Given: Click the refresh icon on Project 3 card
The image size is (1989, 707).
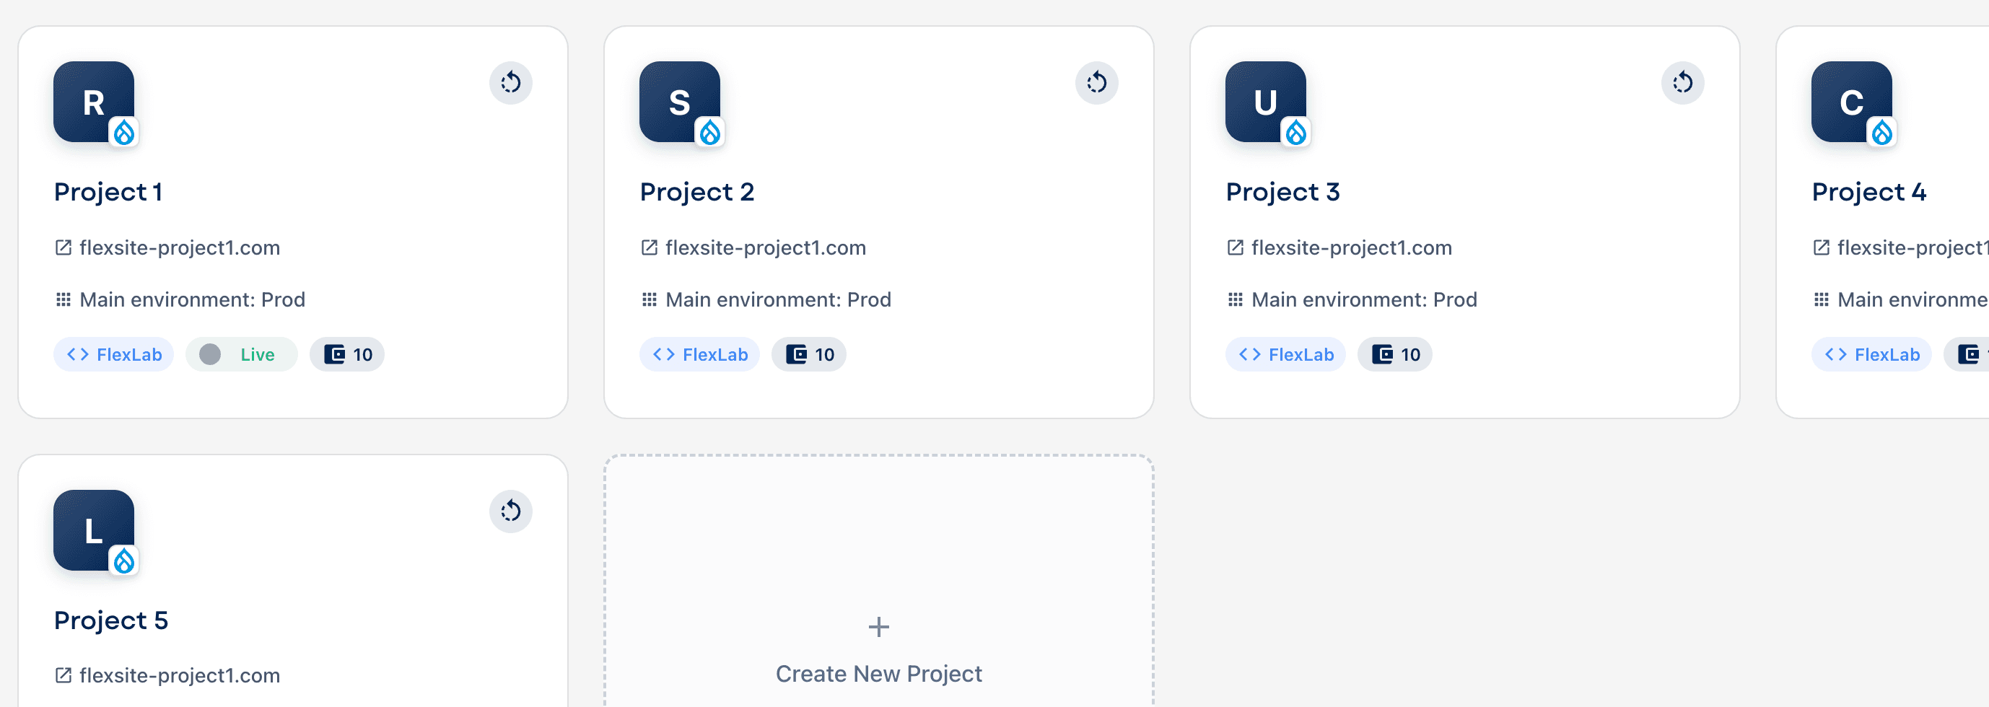Looking at the screenshot, I should (x=1682, y=82).
